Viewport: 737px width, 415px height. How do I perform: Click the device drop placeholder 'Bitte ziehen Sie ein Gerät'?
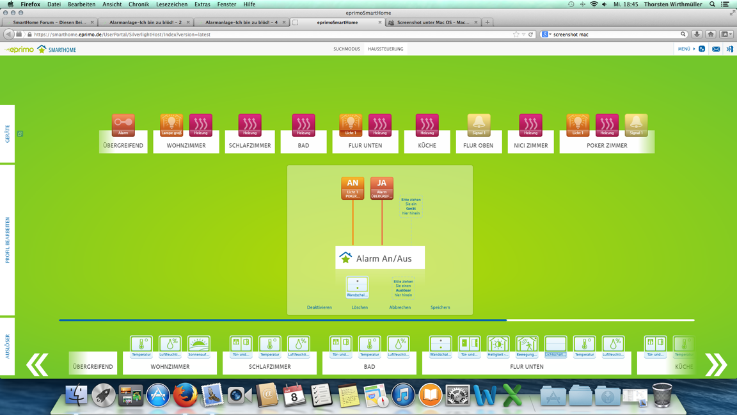pos(411,207)
